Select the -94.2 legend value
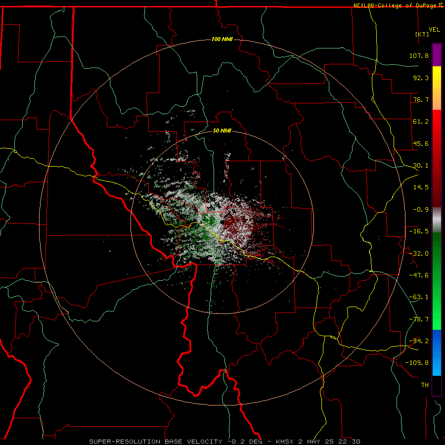This screenshot has width=445, height=445. tap(419, 341)
